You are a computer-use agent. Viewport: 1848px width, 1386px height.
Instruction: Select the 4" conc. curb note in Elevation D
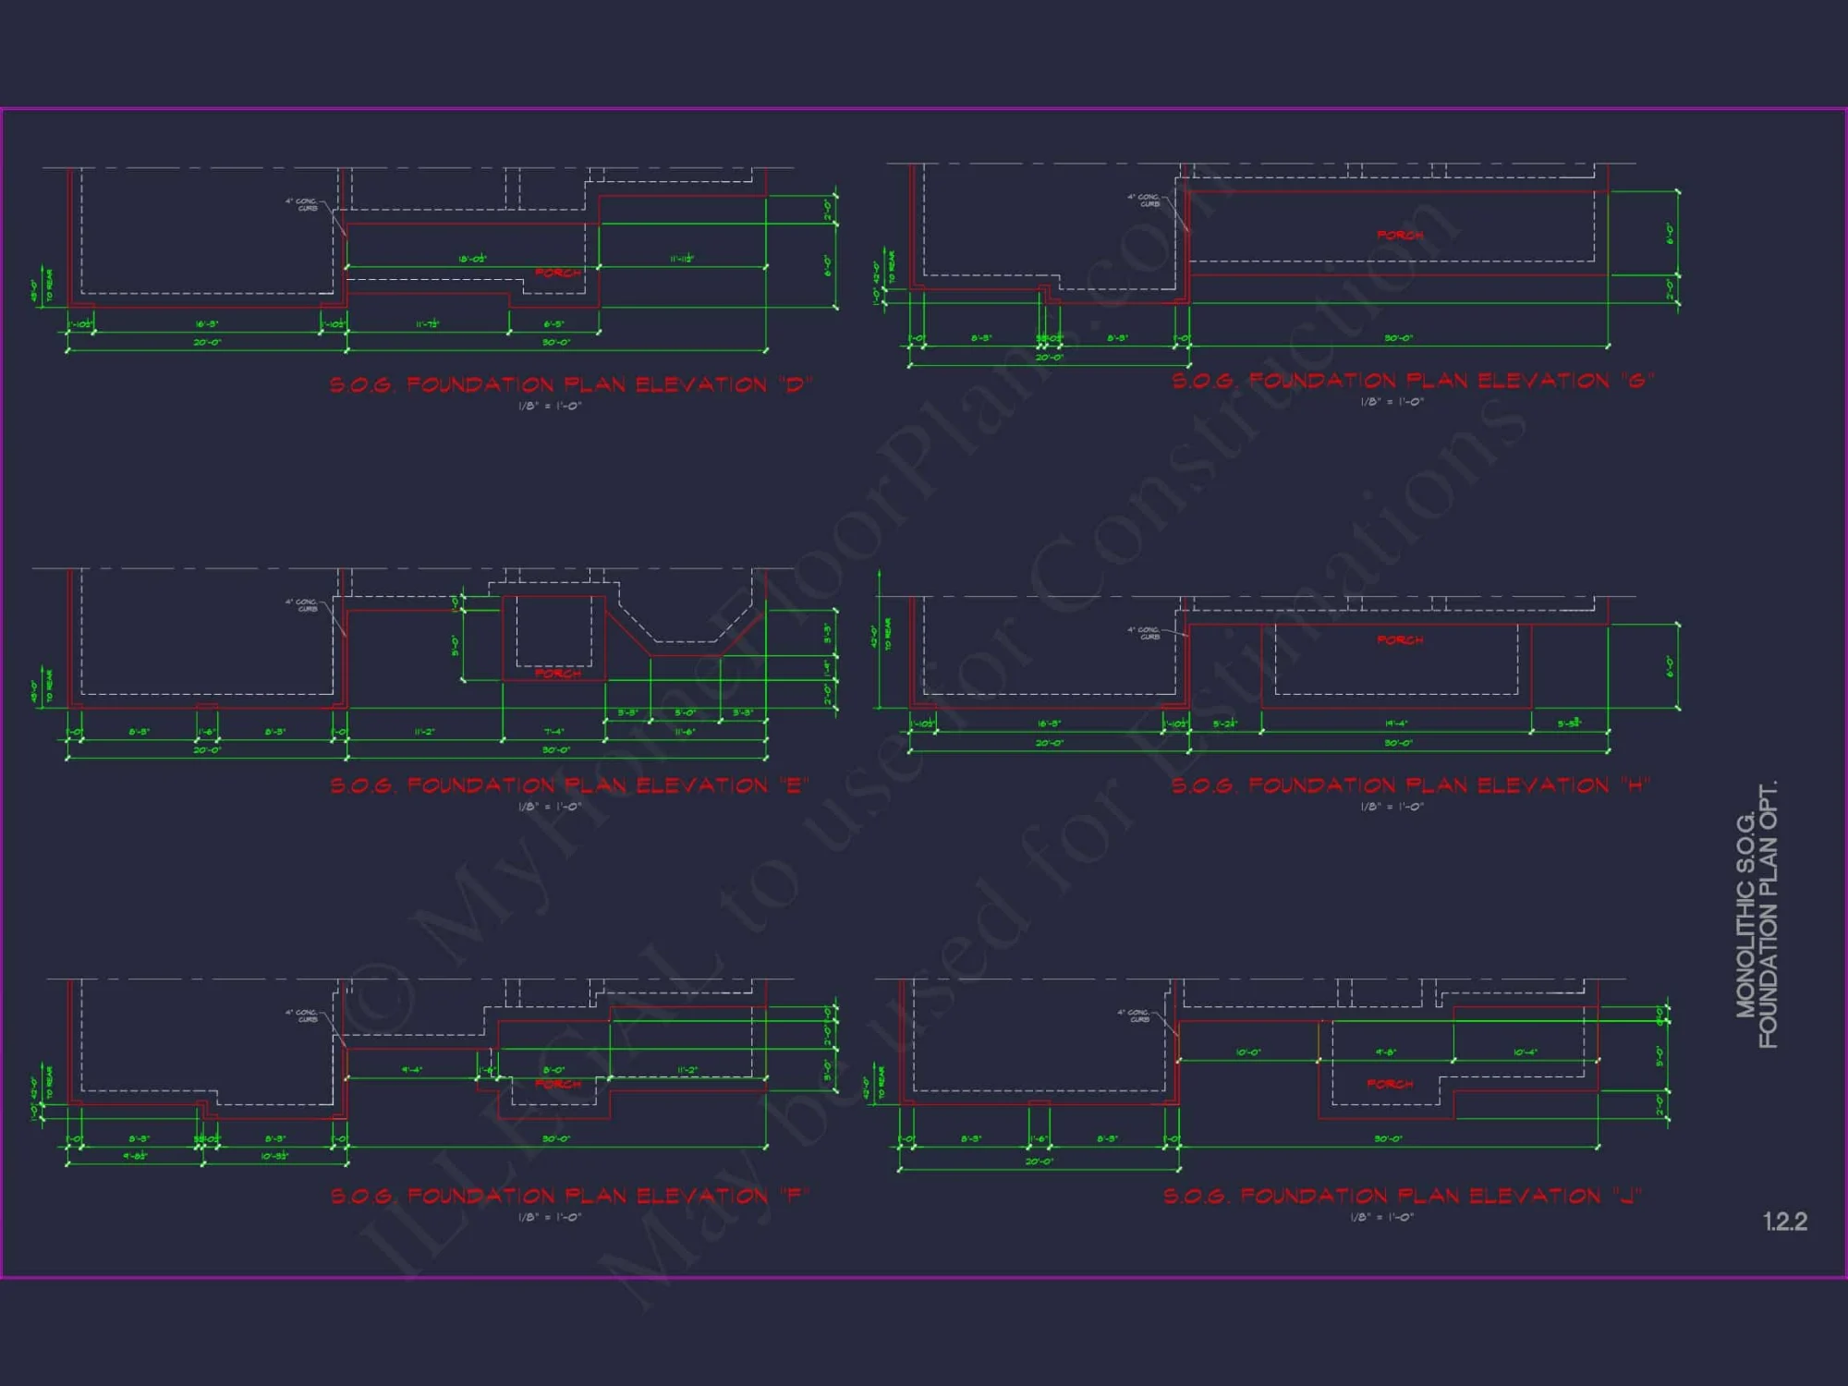tap(301, 204)
